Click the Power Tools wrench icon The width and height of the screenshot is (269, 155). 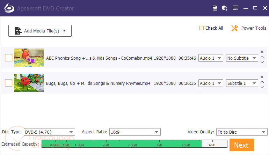[x=234, y=28]
